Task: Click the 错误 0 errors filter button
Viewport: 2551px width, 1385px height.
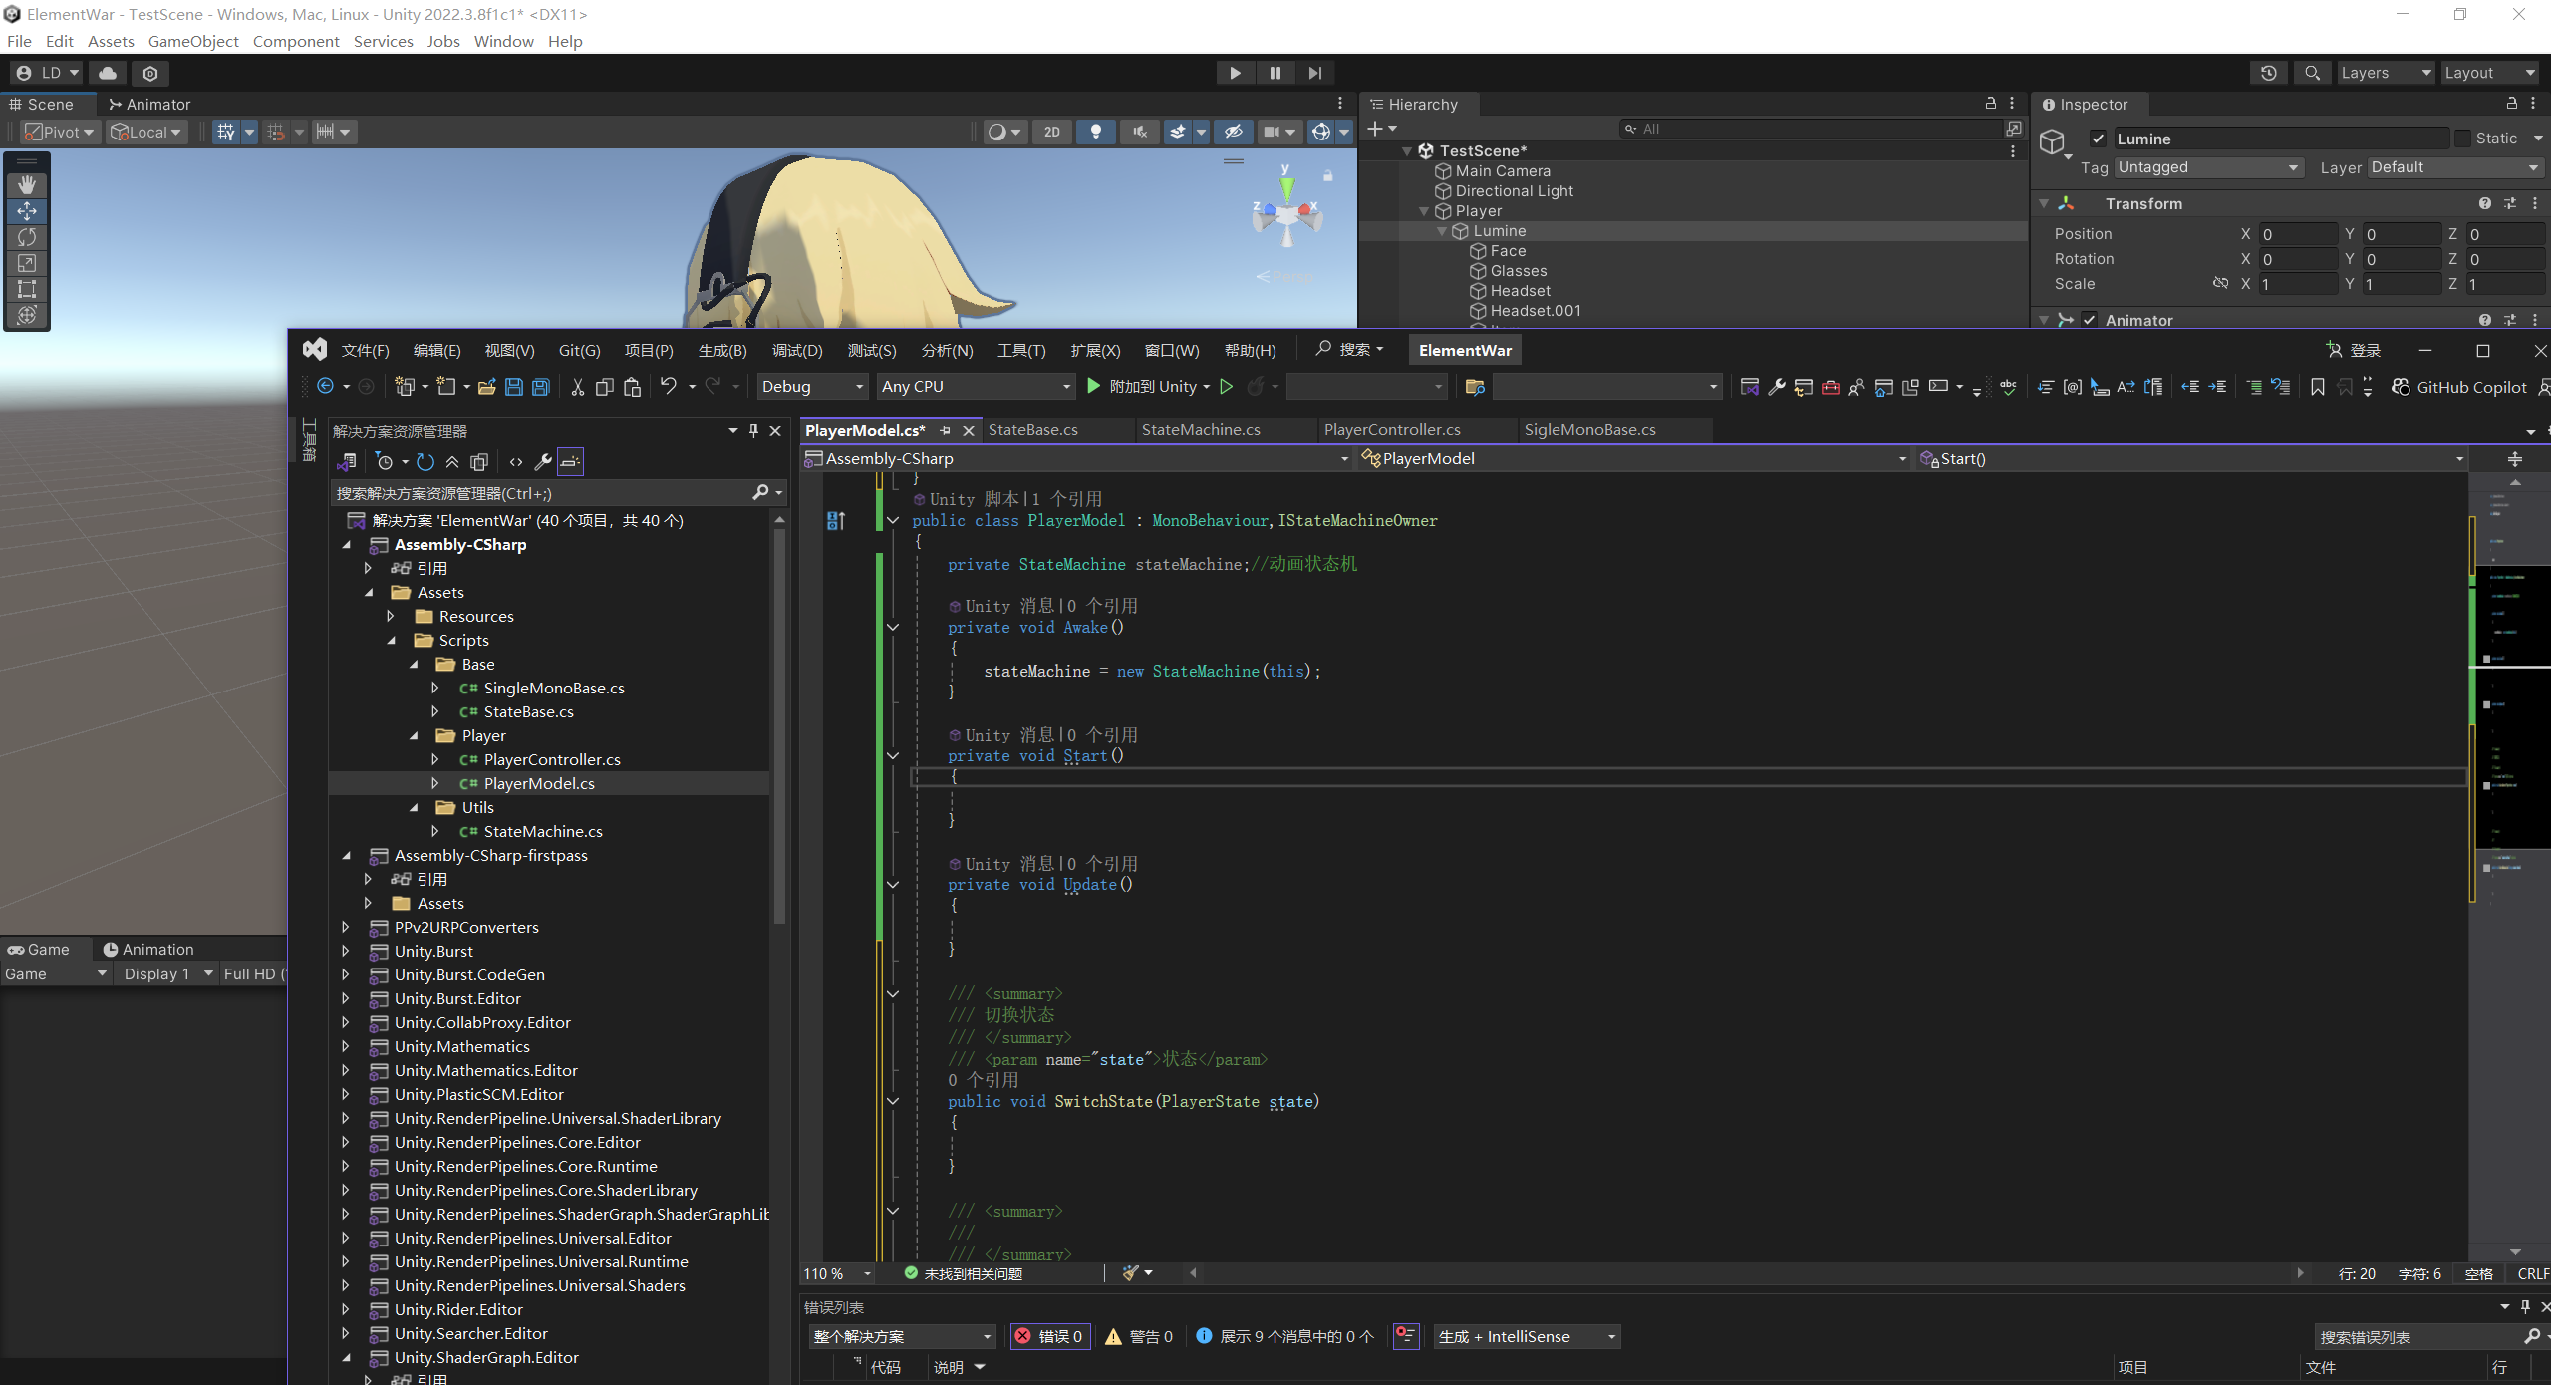Action: pos(1049,1337)
